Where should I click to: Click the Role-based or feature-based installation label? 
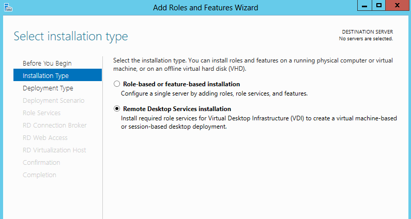tap(181, 84)
